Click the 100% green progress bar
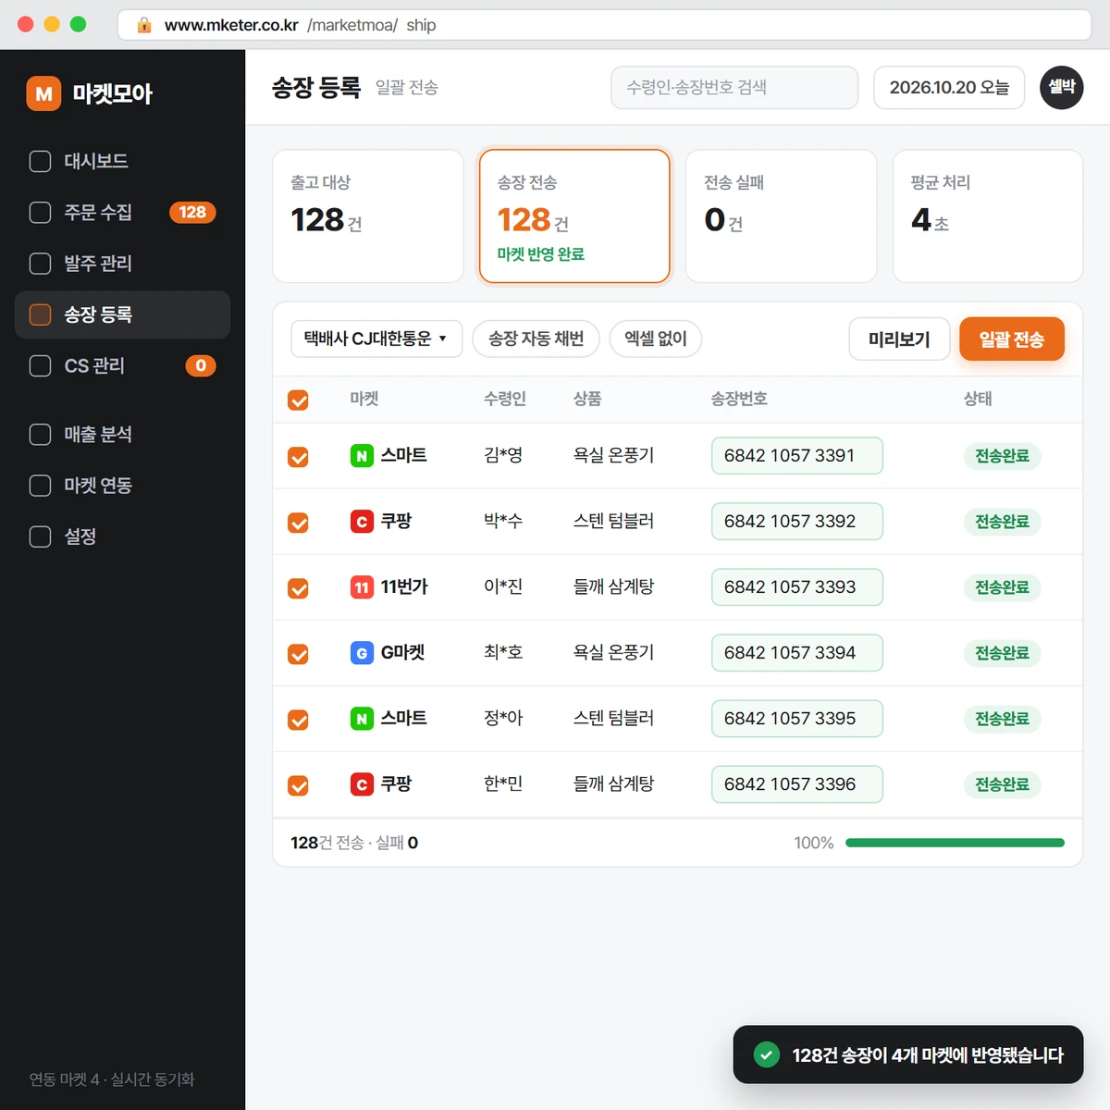 click(x=955, y=843)
